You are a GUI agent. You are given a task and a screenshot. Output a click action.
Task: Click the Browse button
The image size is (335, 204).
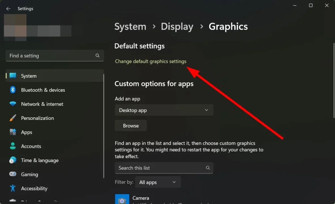131,126
